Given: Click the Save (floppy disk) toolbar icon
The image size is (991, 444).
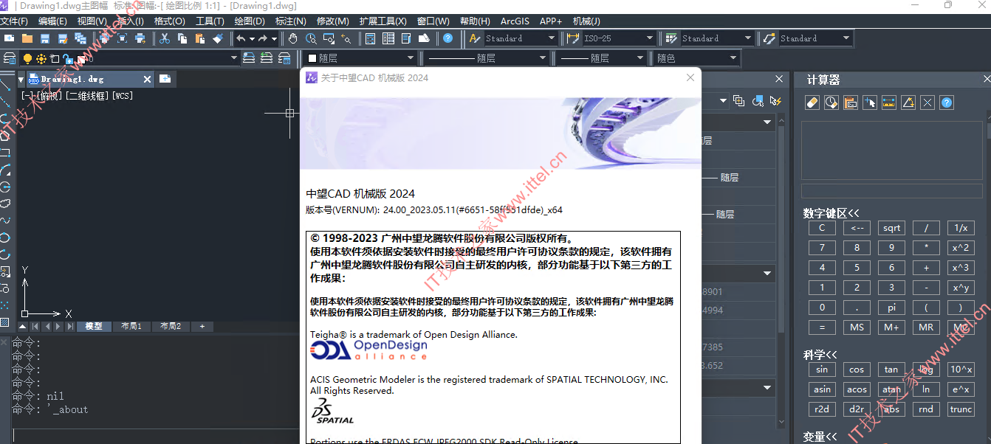Looking at the screenshot, I should click(45, 38).
